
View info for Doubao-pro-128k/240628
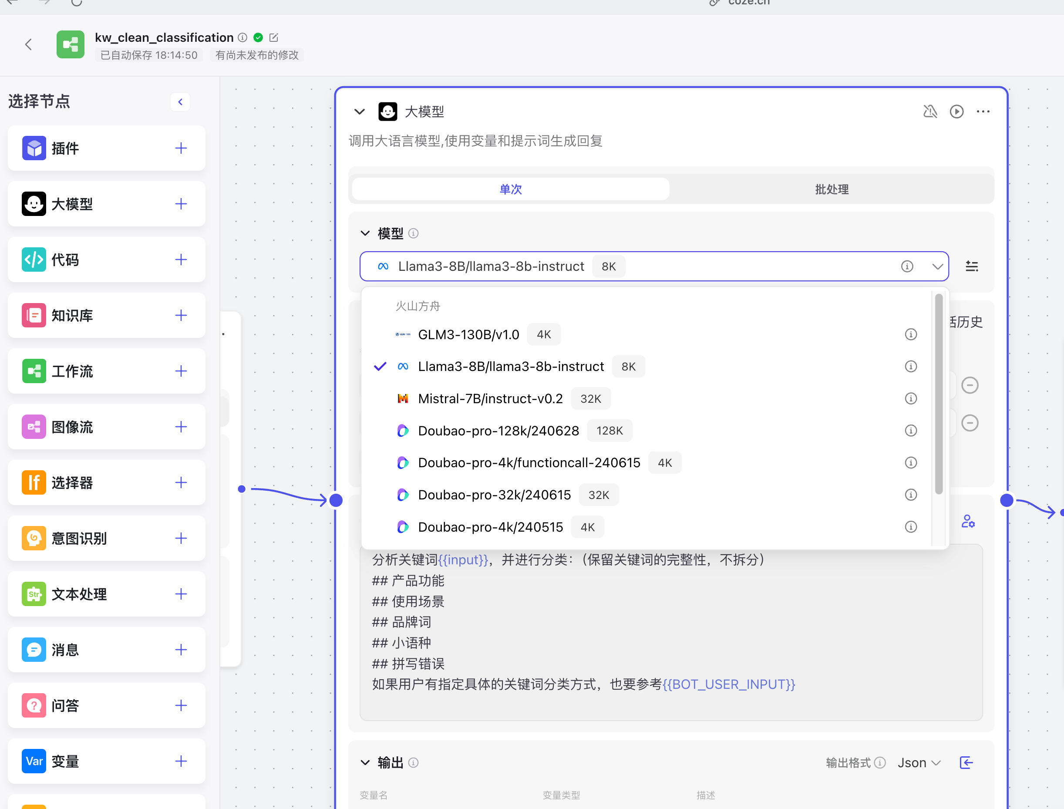911,431
